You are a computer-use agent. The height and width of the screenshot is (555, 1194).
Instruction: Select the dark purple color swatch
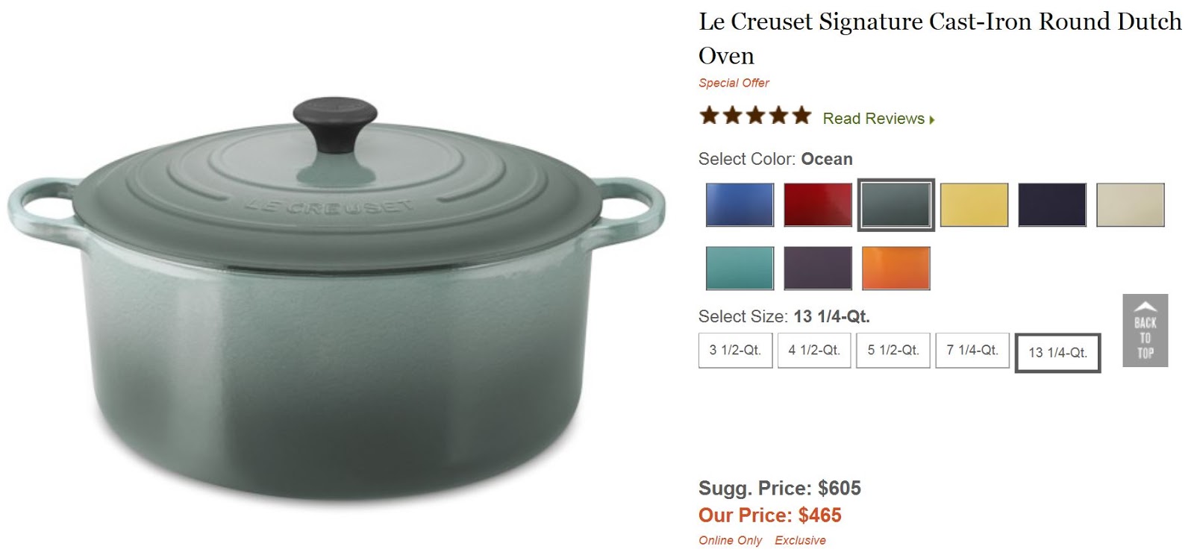point(817,268)
